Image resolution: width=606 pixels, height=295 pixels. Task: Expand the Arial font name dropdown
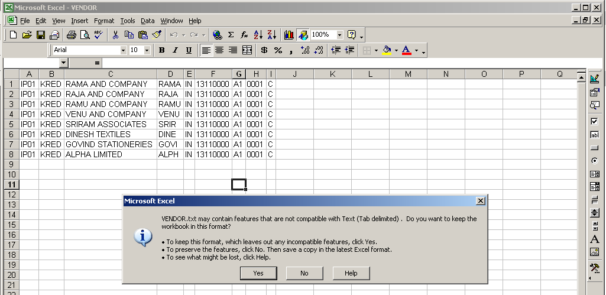[123, 50]
